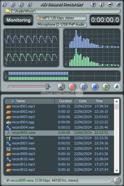Play the selected file with green arrow
This screenshot has width=124, height=186.
pos(106,87)
